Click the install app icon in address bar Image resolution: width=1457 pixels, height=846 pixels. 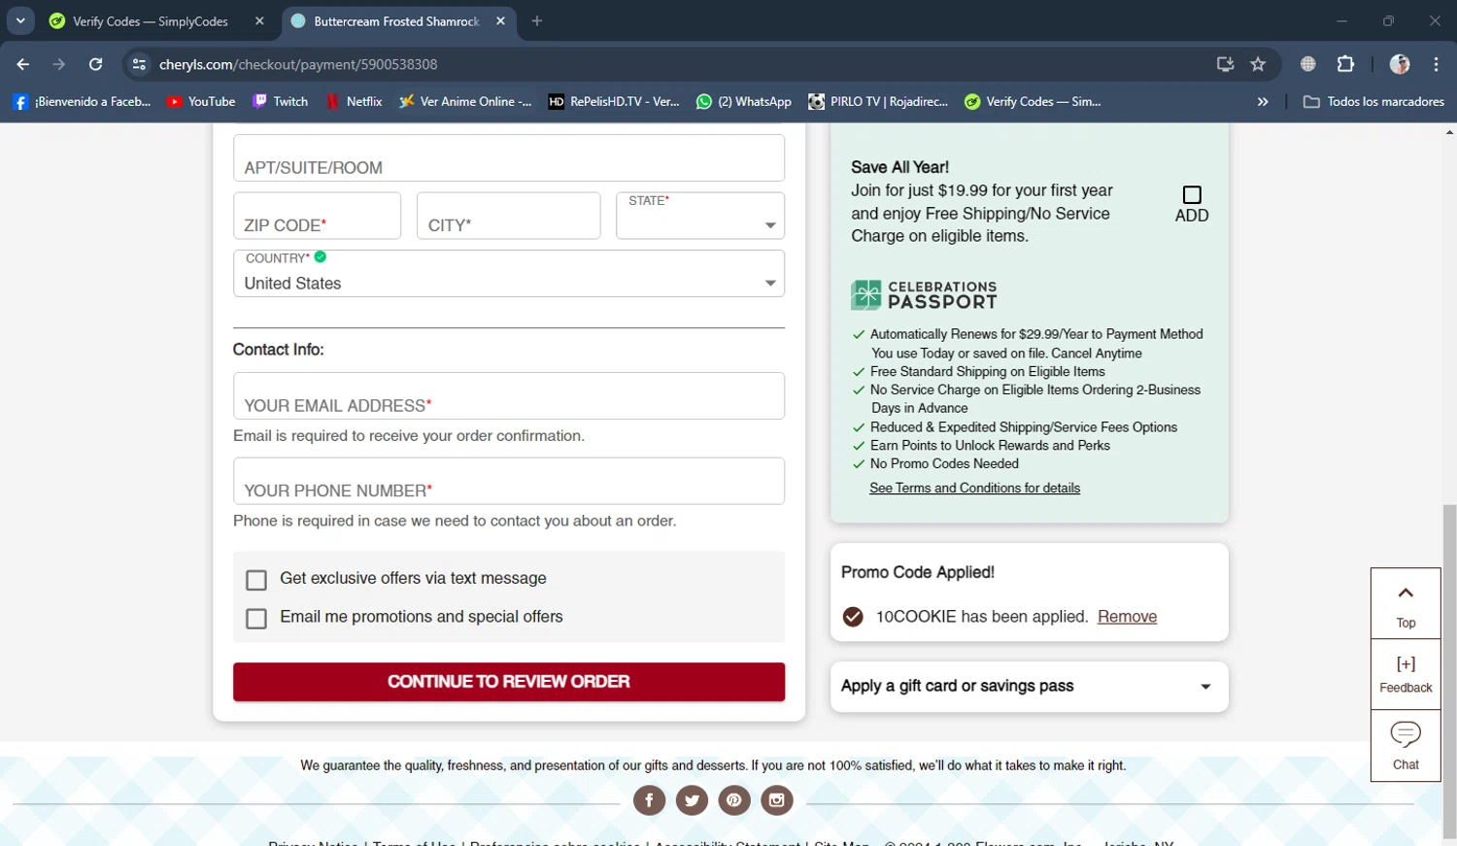(1225, 64)
